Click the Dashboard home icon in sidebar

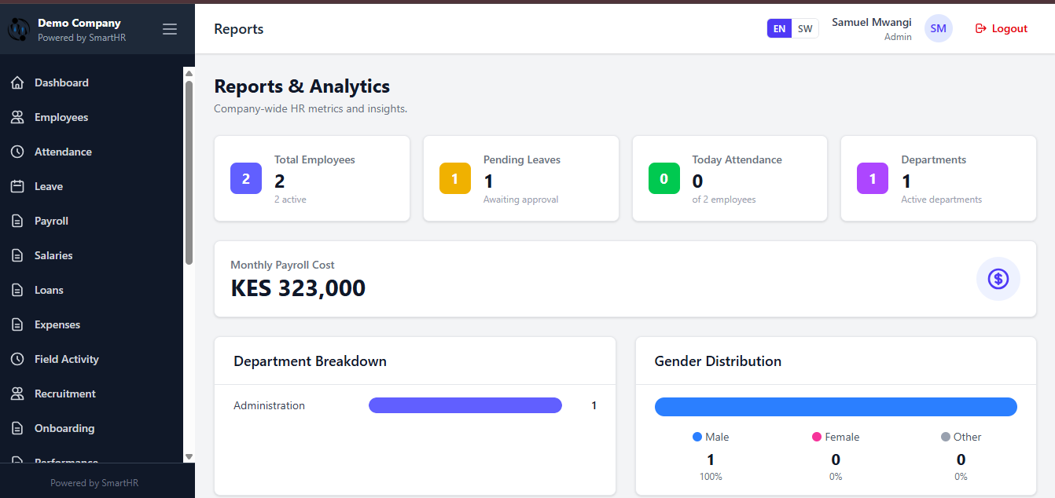click(x=17, y=82)
